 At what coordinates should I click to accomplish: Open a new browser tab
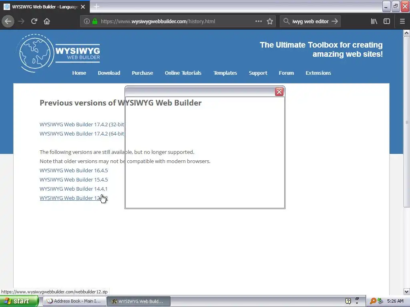pyautogui.click(x=96, y=6)
